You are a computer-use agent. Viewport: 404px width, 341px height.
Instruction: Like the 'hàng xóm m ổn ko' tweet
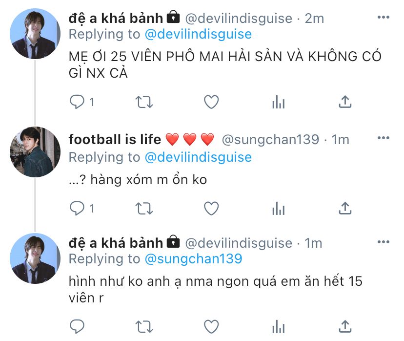pos(211,209)
